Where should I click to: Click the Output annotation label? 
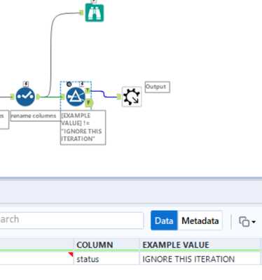[x=158, y=87]
